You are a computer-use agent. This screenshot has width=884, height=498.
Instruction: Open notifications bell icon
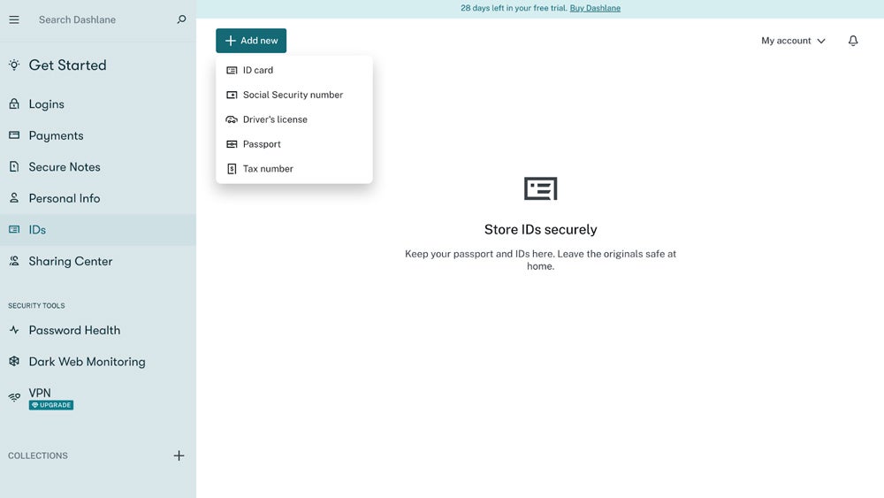853,41
